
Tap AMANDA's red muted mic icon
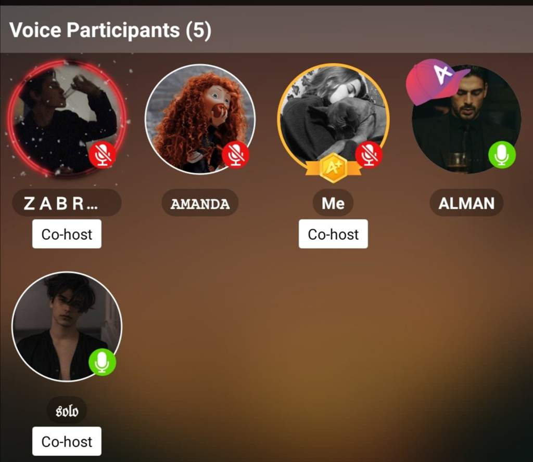pos(236,155)
